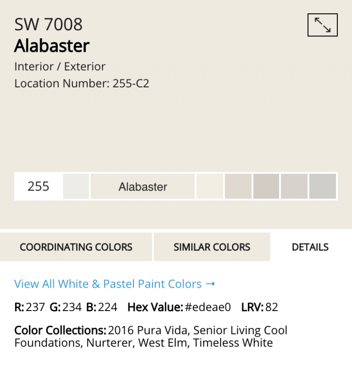The width and height of the screenshot is (352, 385).
Task: Choose the third swatch right of Alabaster
Action: [x=266, y=187]
